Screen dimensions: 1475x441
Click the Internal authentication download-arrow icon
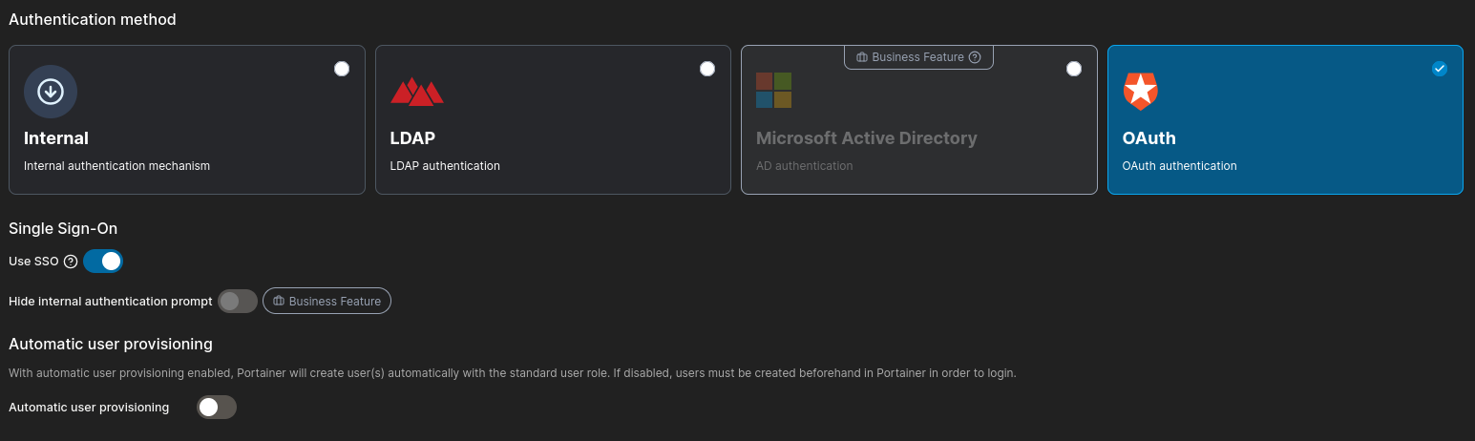pyautogui.click(x=51, y=92)
